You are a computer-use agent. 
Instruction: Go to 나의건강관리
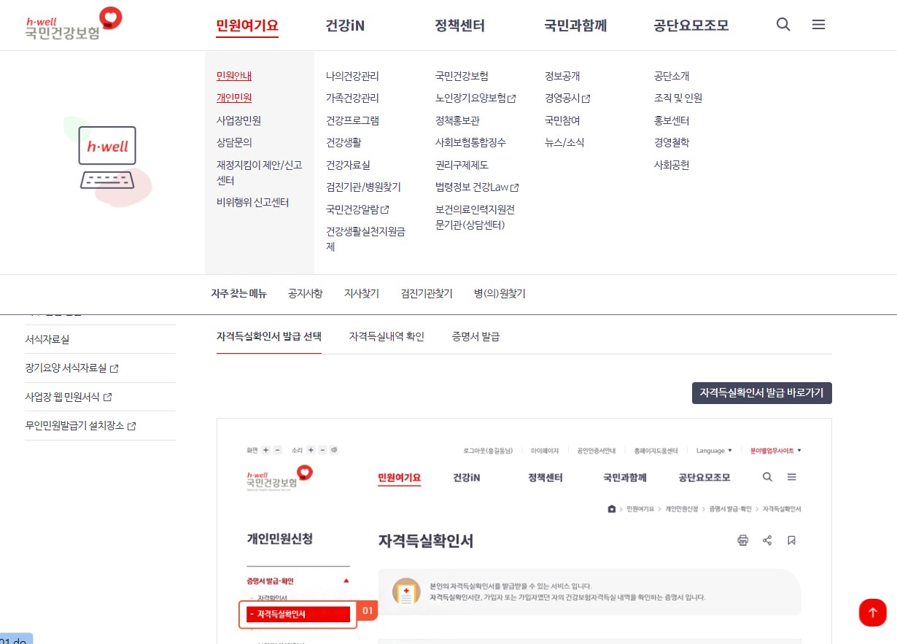click(352, 76)
